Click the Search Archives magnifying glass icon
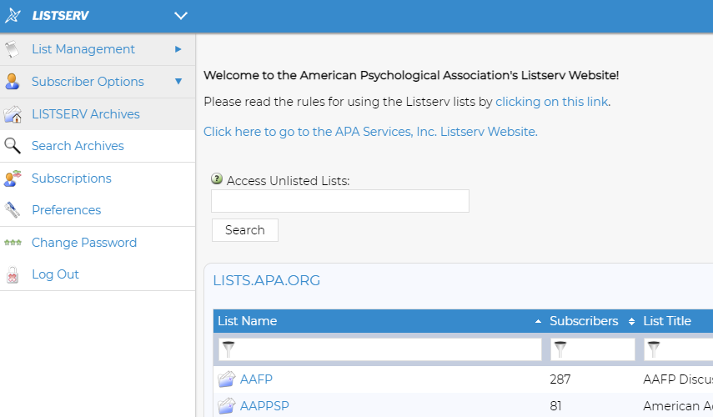Viewport: 713px width, 417px height. coord(13,146)
